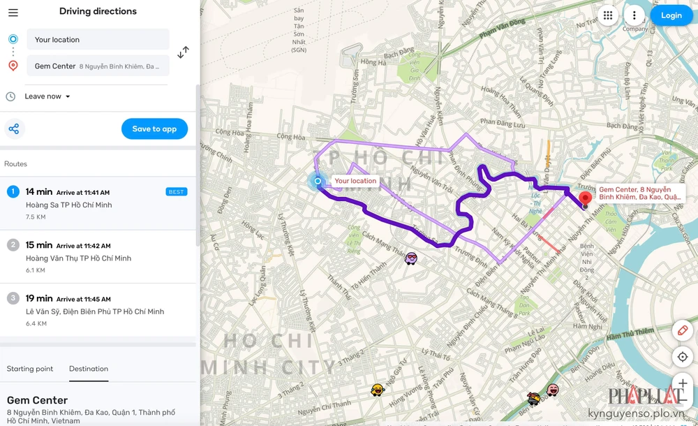Switch to the Starting point tab

coord(30,369)
